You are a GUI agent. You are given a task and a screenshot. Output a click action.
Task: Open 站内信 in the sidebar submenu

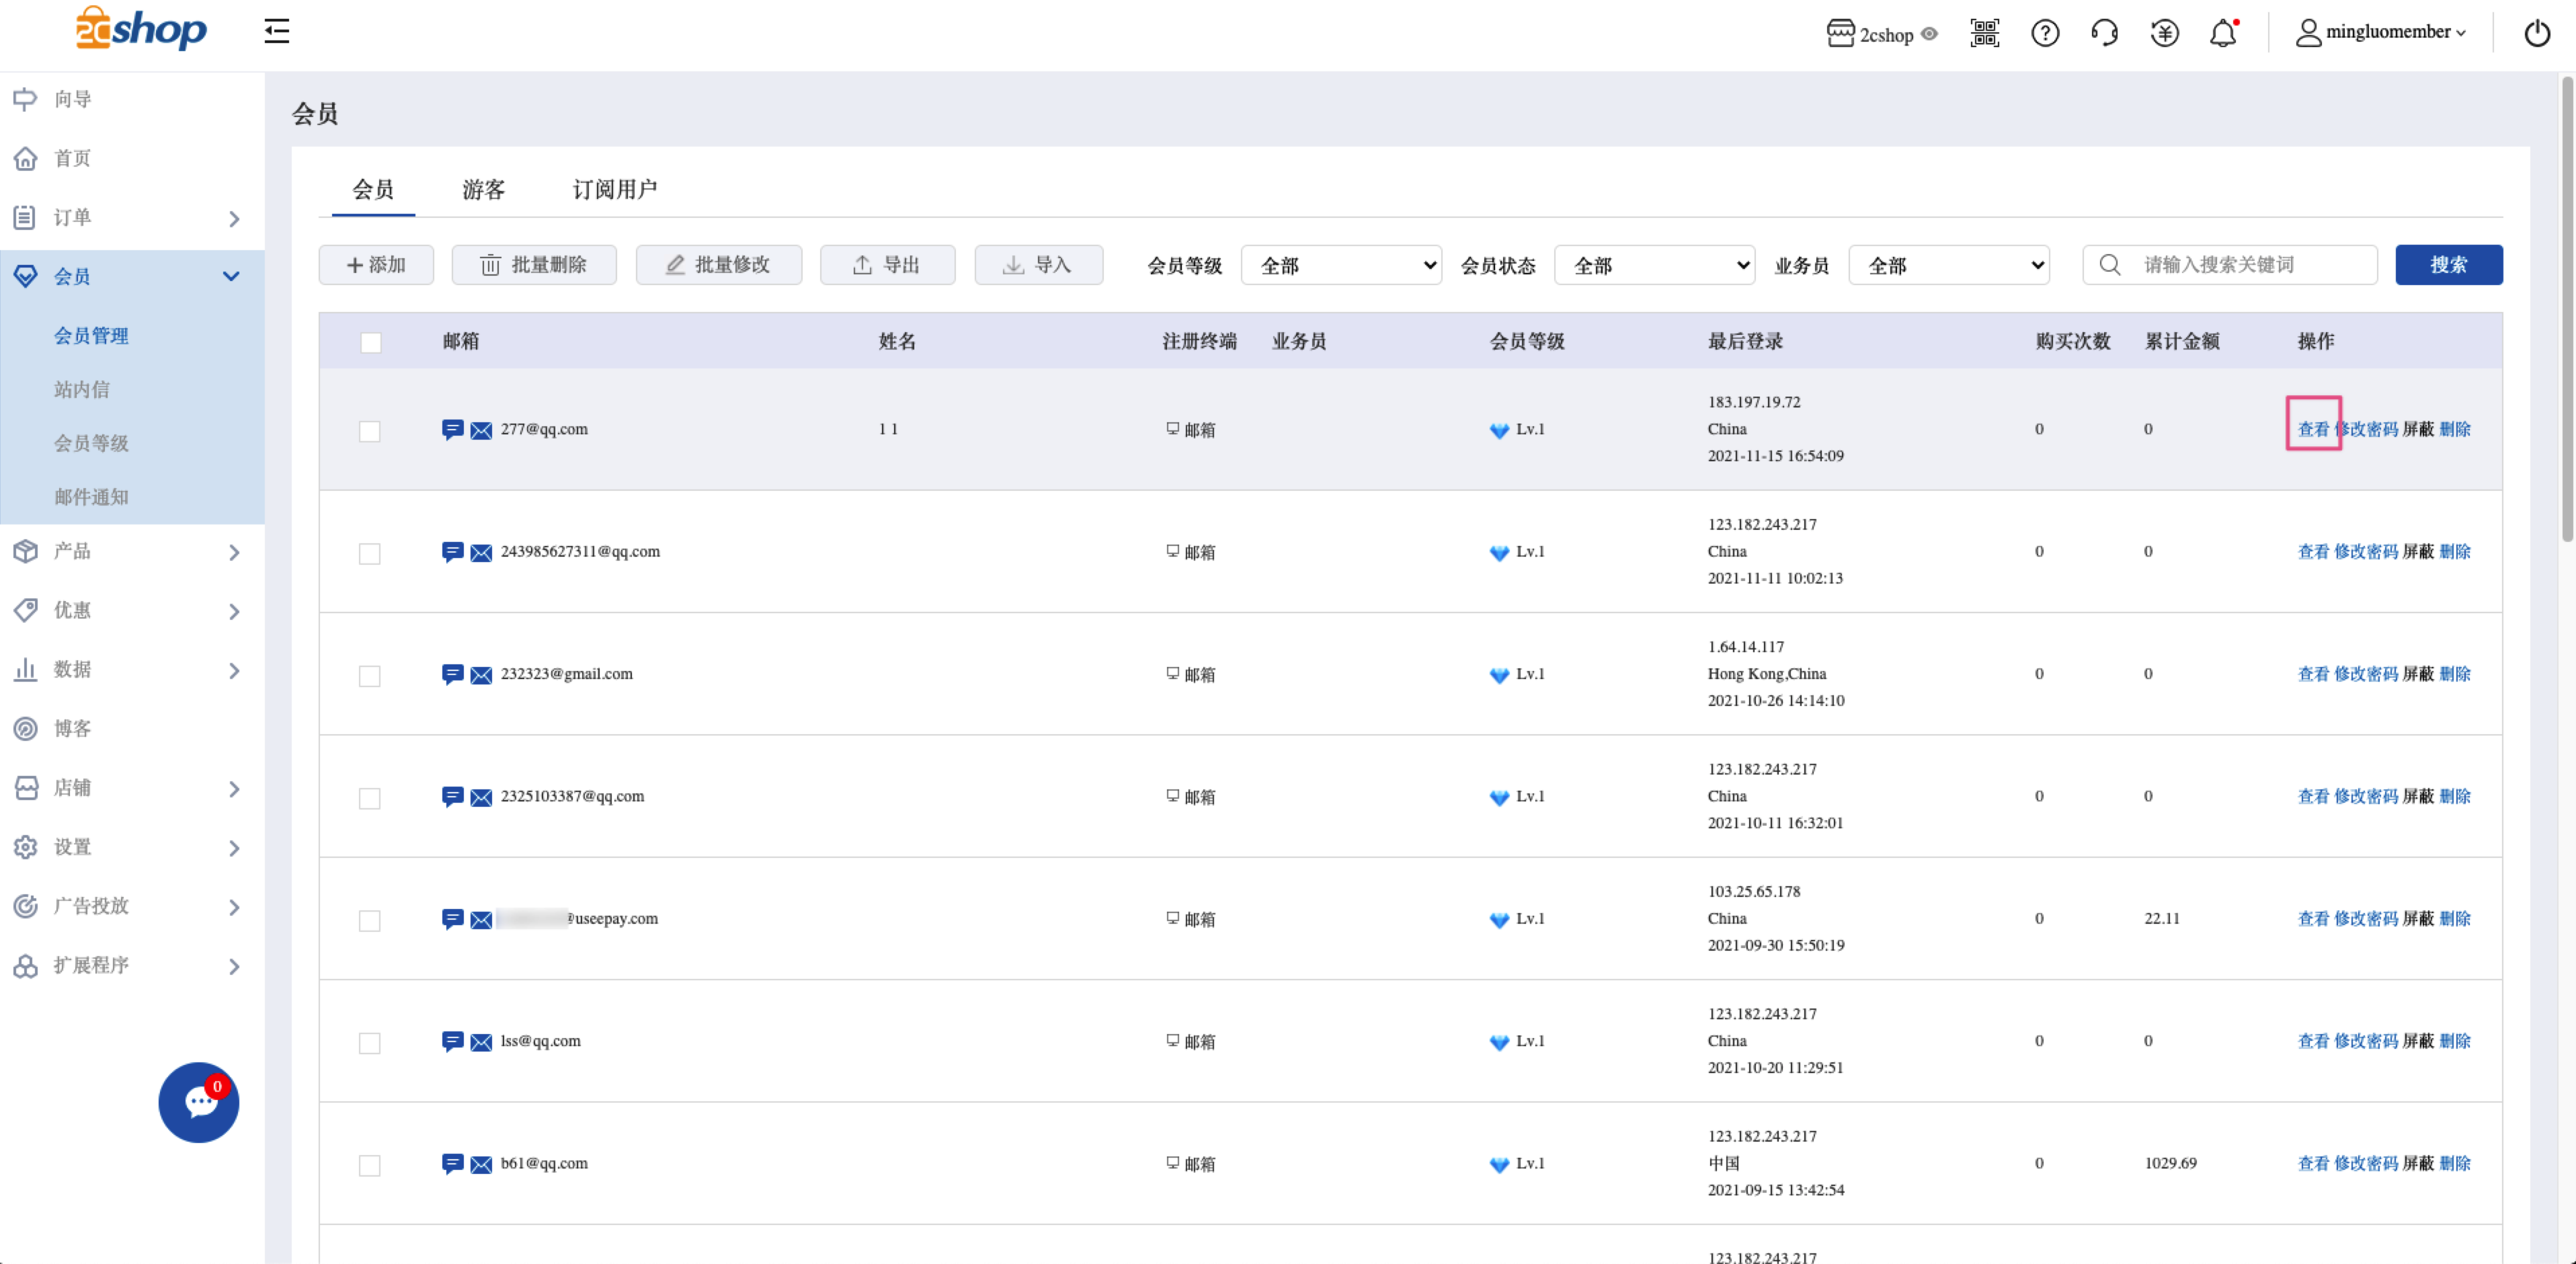pyautogui.click(x=81, y=389)
